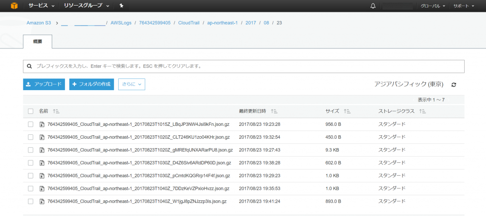Open file ending LBqJP3NW4Jsi9kFn.json.gz
Image resolution: width=486 pixels, height=216 pixels.
(x=138, y=124)
